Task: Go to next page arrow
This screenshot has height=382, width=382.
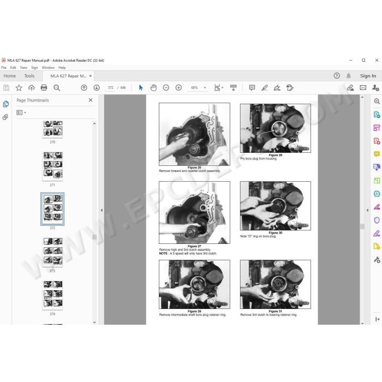Action: [97, 88]
